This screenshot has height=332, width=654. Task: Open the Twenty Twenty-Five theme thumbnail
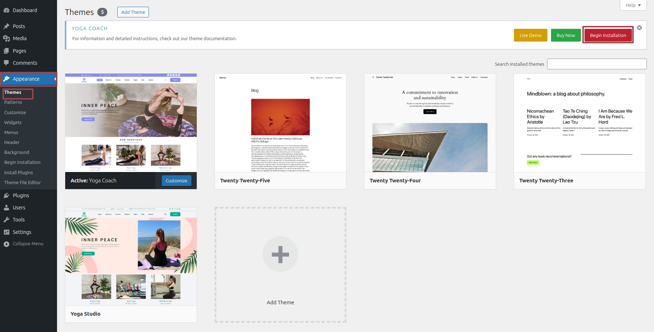280,123
